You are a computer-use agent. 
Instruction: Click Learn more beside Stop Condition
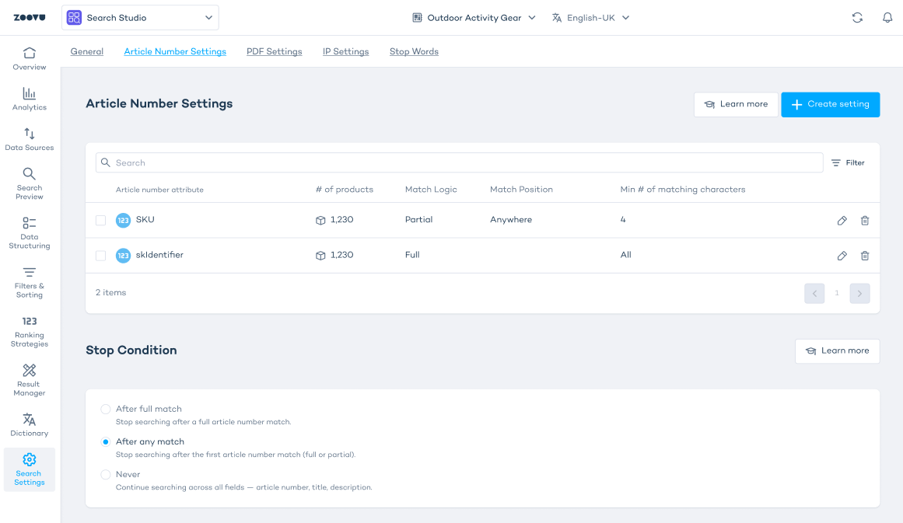point(837,351)
